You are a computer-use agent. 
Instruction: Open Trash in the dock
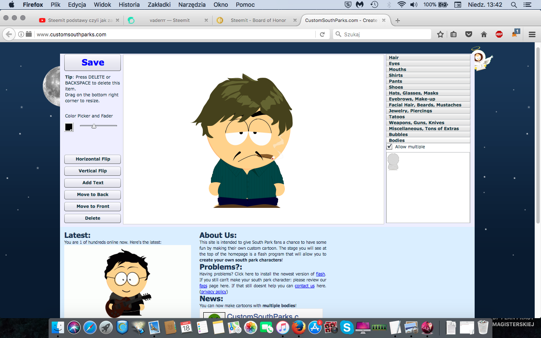coord(483,327)
